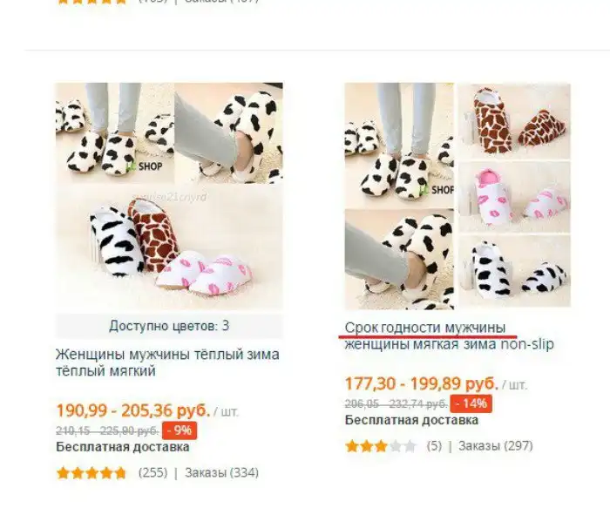The image size is (610, 508).
Task: Click the -14% discount badge
Action: [x=471, y=403]
